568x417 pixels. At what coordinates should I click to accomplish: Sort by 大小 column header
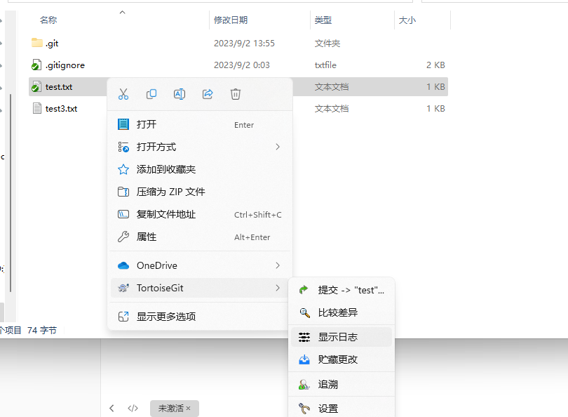tap(407, 20)
